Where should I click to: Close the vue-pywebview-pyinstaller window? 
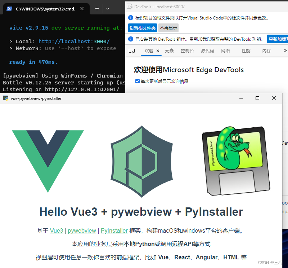(274, 98)
